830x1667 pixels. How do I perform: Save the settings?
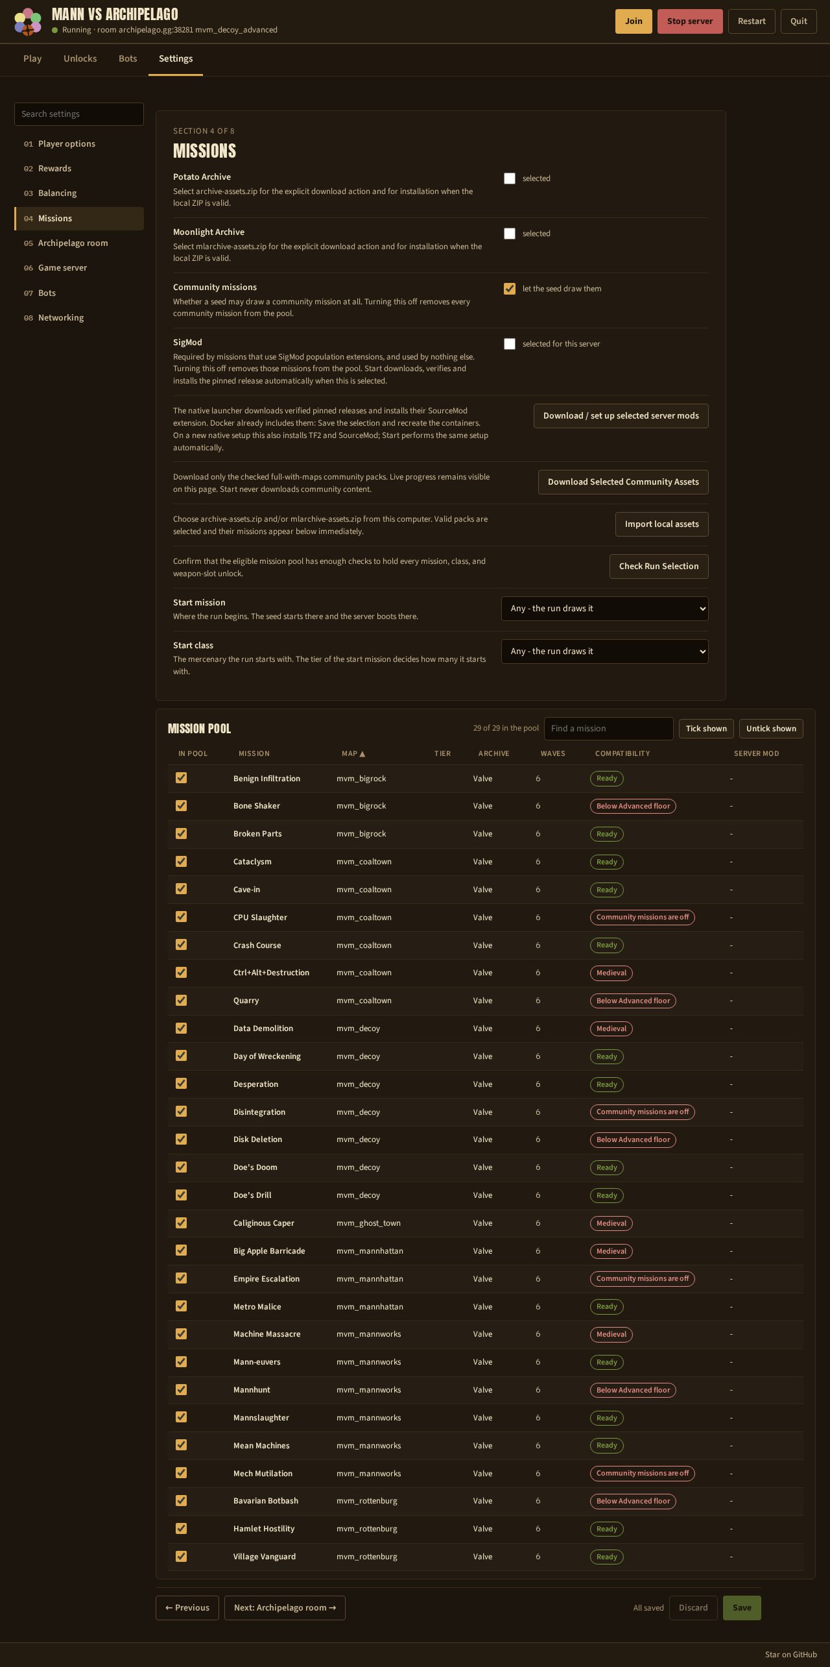(742, 1608)
